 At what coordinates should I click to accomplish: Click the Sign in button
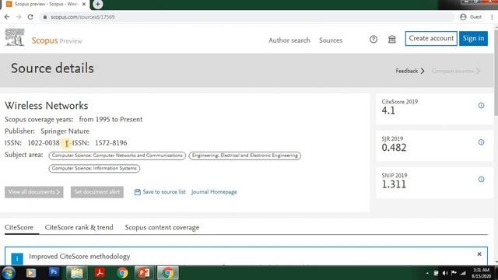[473, 38]
